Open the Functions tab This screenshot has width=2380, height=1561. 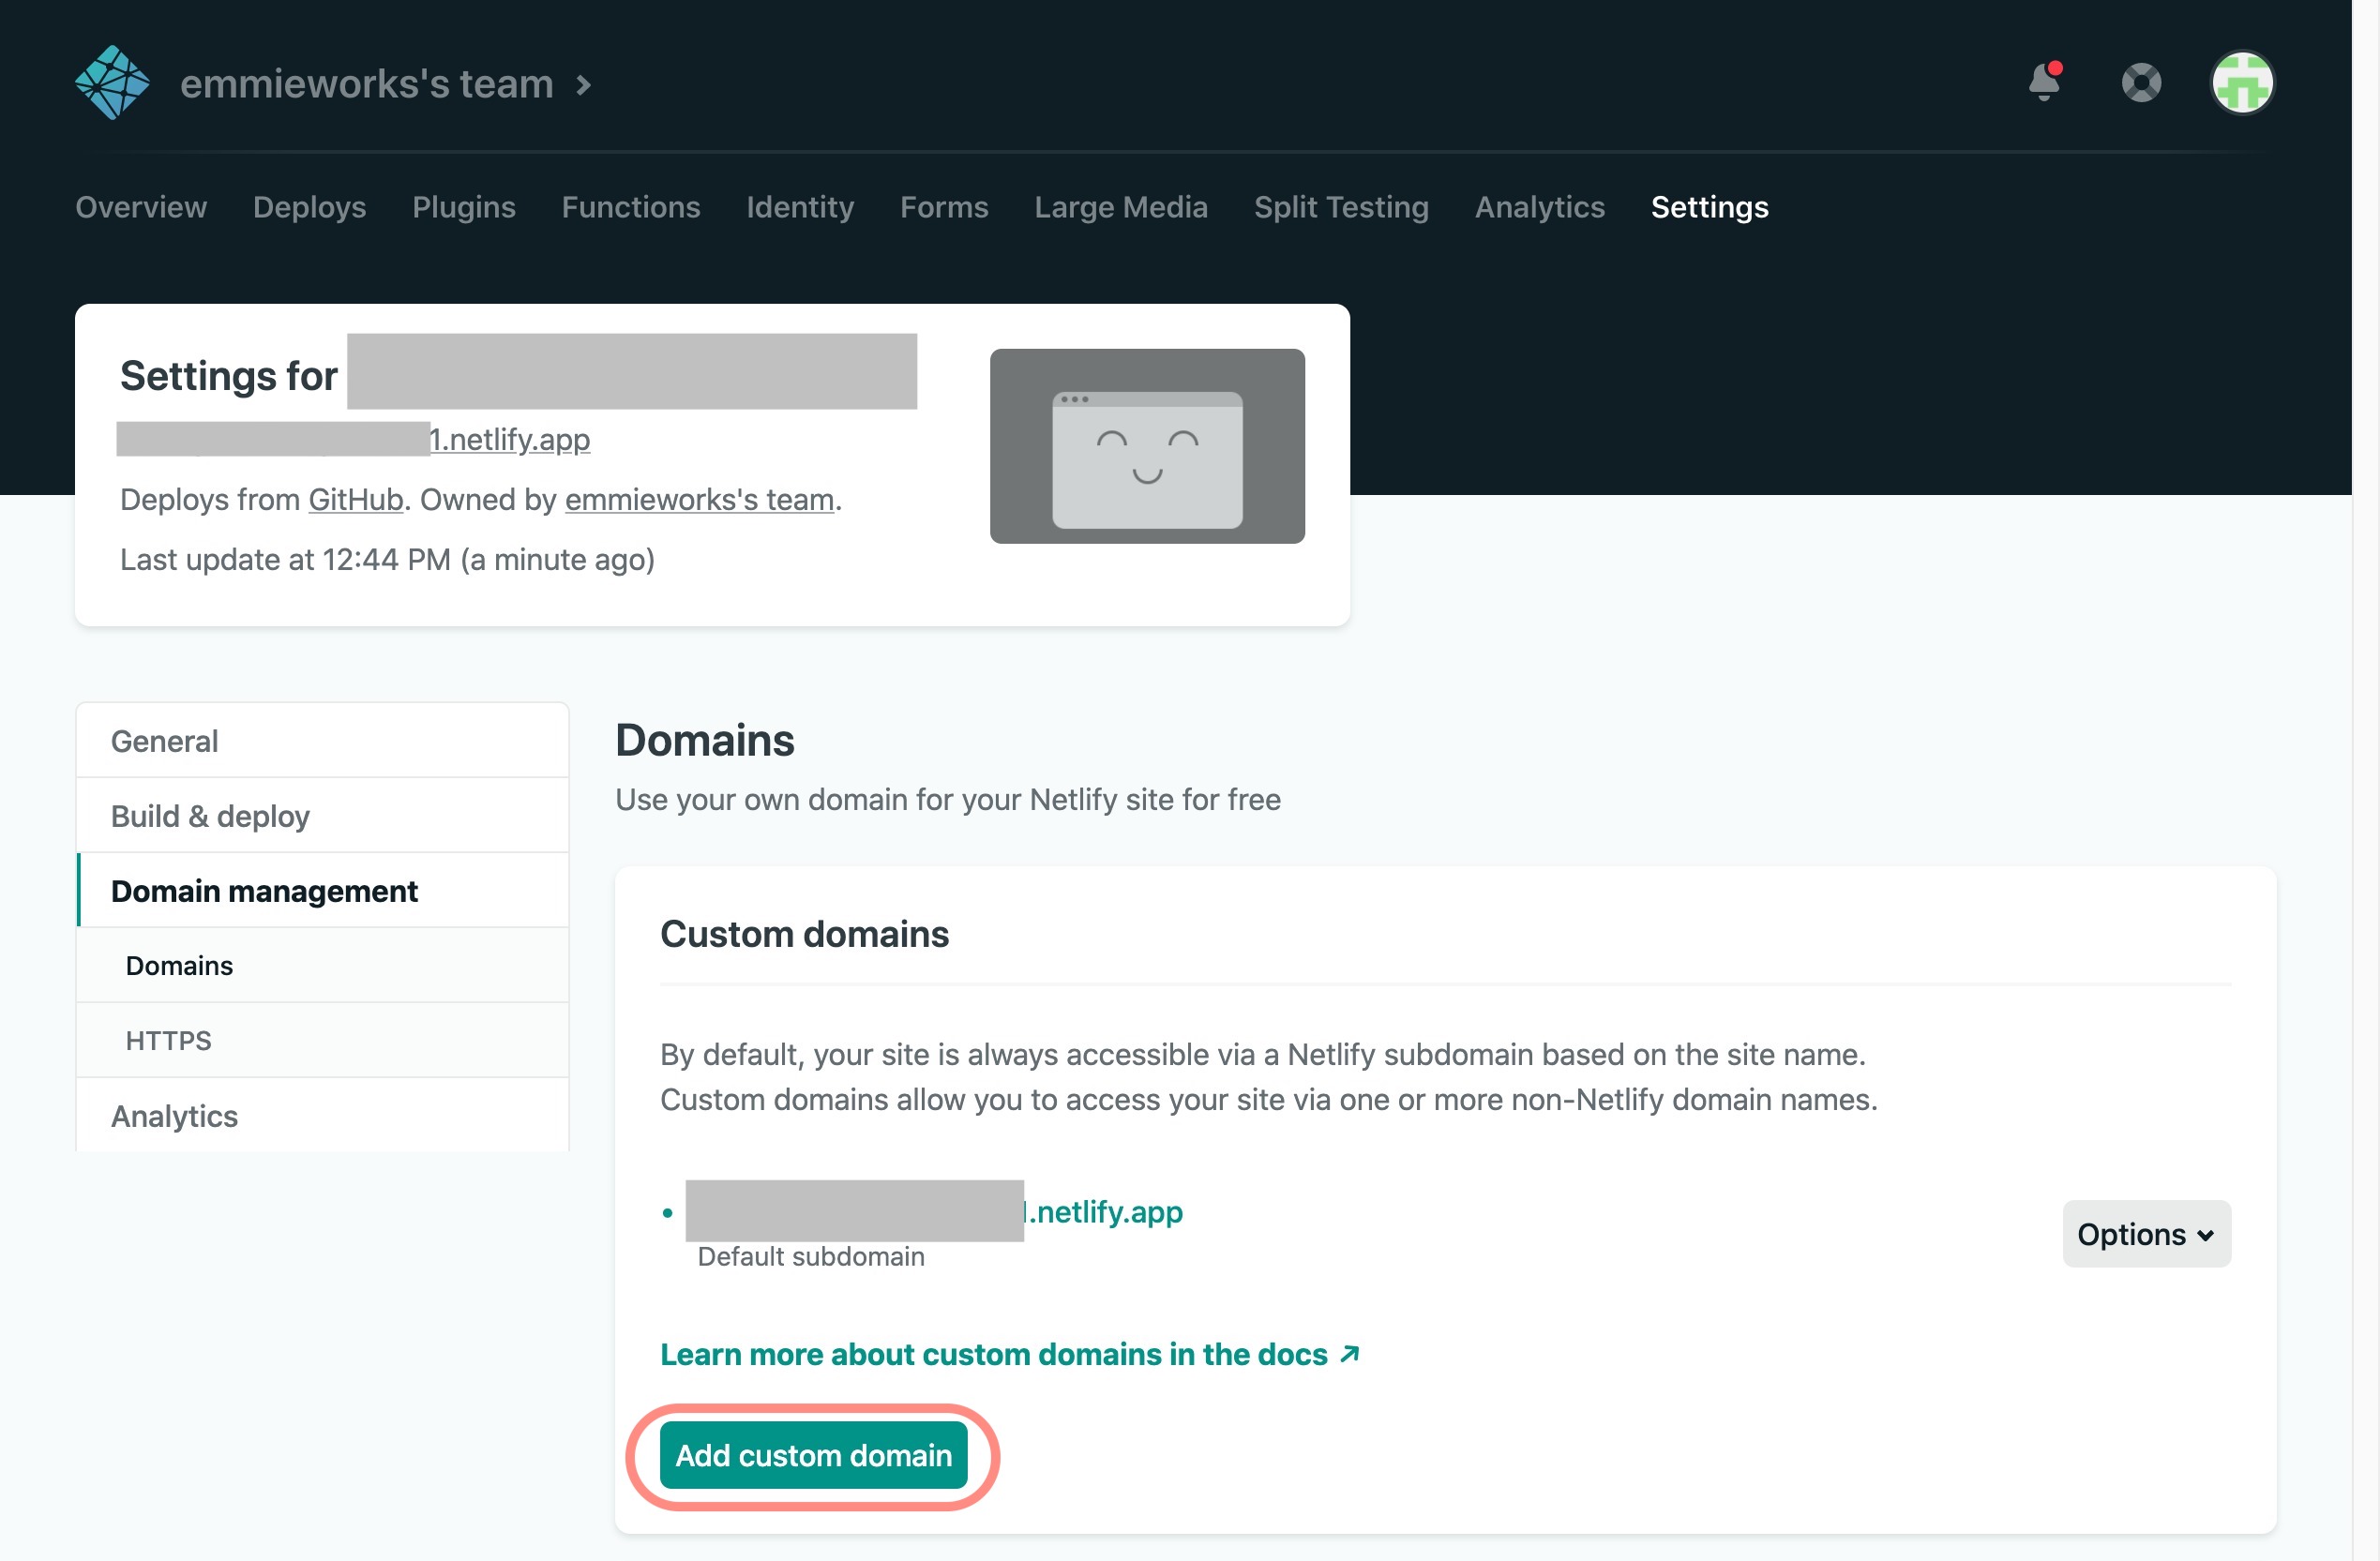point(631,207)
